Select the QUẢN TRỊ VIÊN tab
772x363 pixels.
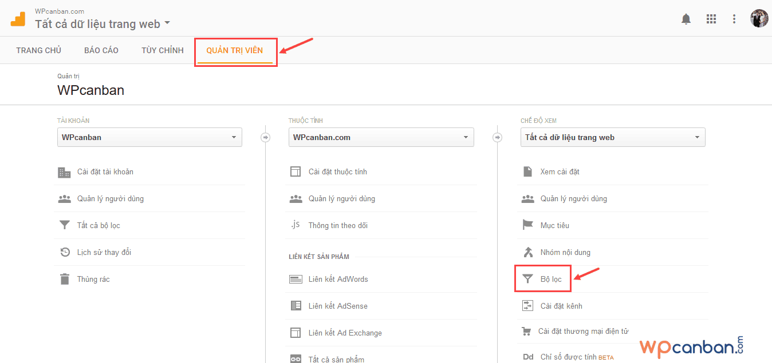[x=235, y=50]
